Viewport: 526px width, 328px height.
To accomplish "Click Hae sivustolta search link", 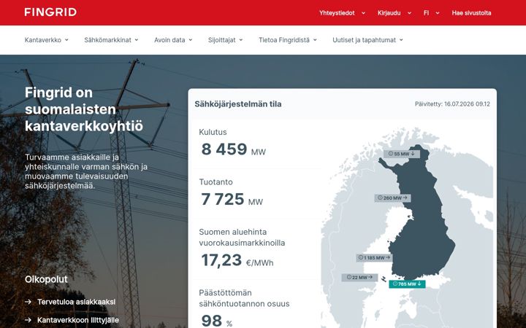I will [x=471, y=13].
